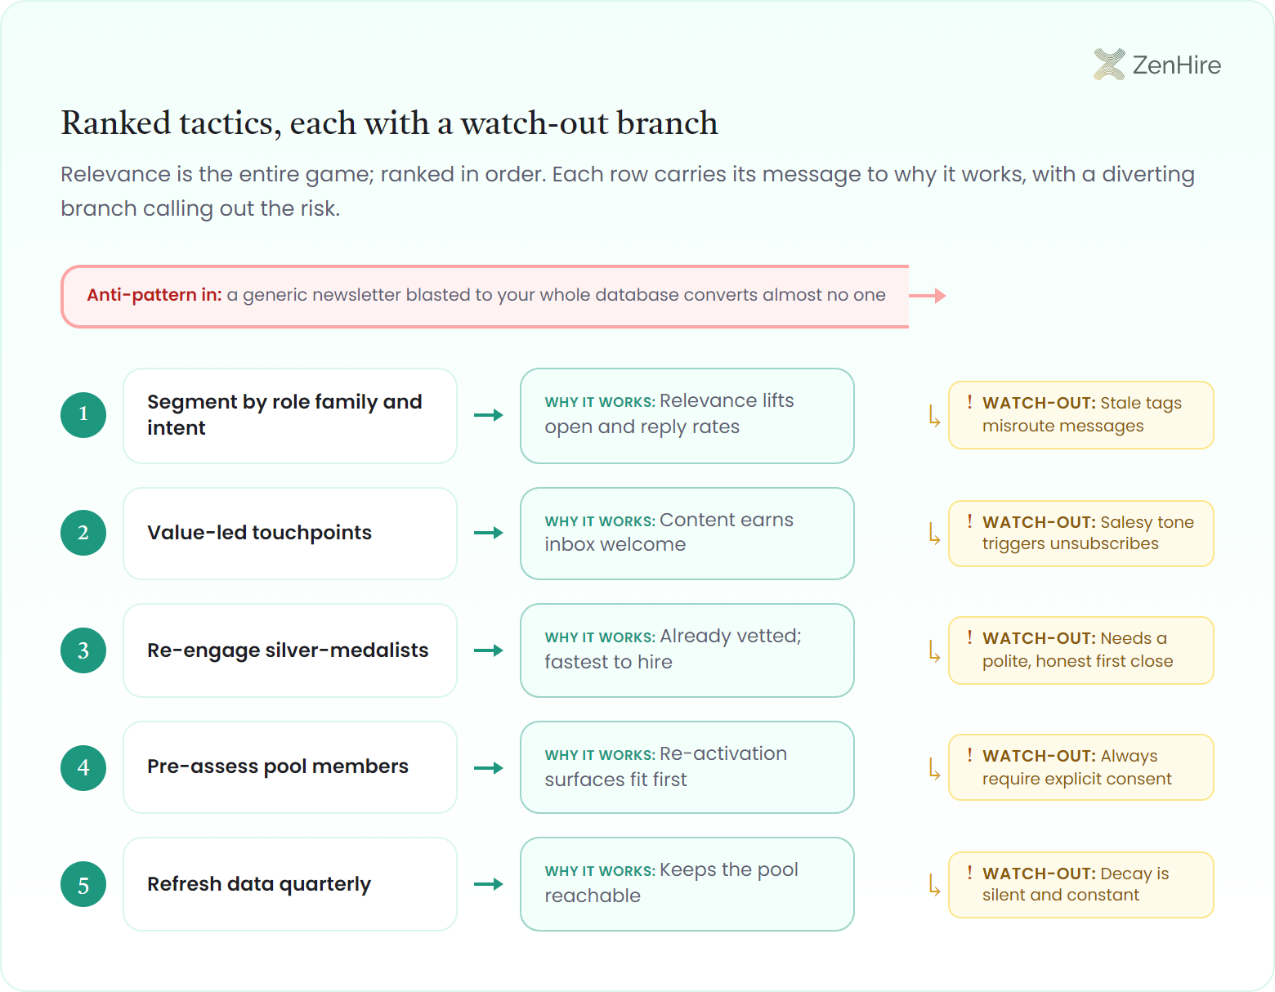Click the Anti-pattern generic newsletter banner

coord(485,296)
